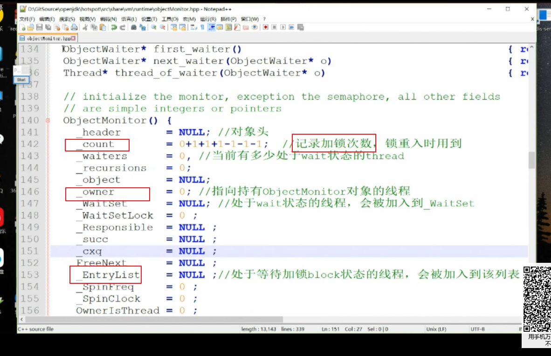This screenshot has height=356, width=551.
Task: Click the Redo arrow icon
Action: (x=123, y=27)
